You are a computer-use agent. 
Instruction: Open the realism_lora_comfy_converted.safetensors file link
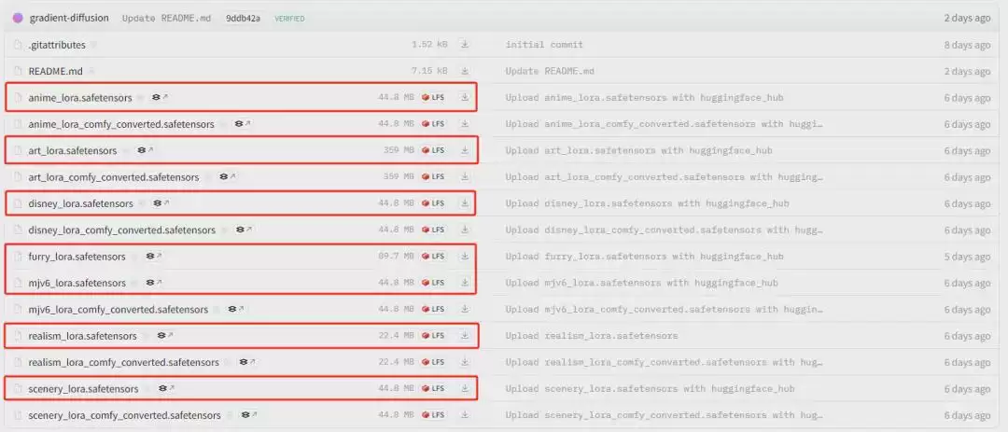[x=123, y=363]
